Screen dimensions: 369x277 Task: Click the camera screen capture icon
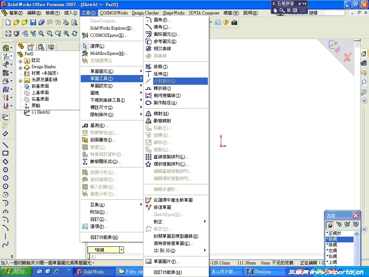coord(234,23)
